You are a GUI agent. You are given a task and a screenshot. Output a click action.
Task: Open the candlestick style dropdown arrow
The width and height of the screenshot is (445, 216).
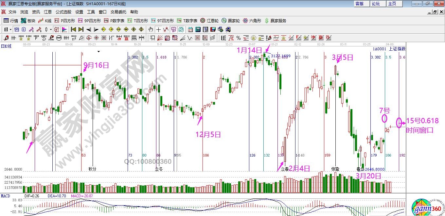(51, 29)
